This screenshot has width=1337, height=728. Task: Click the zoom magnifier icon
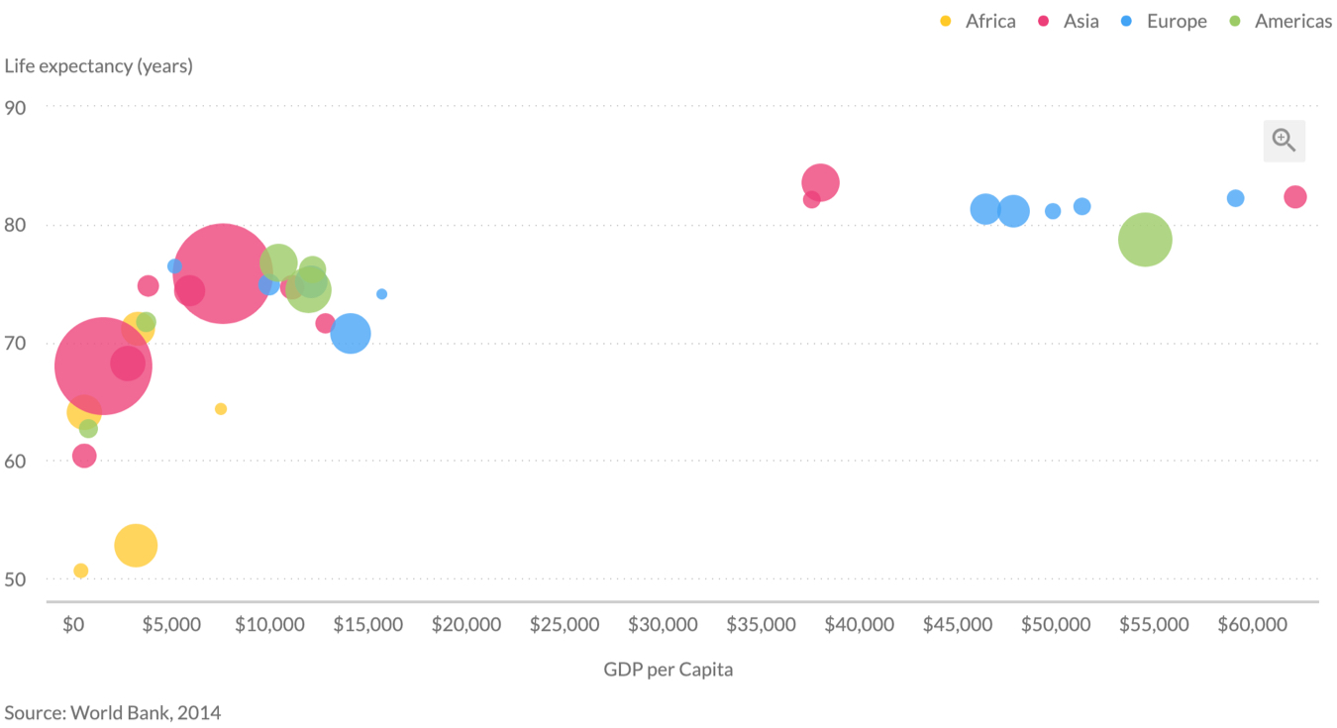[x=1284, y=141]
